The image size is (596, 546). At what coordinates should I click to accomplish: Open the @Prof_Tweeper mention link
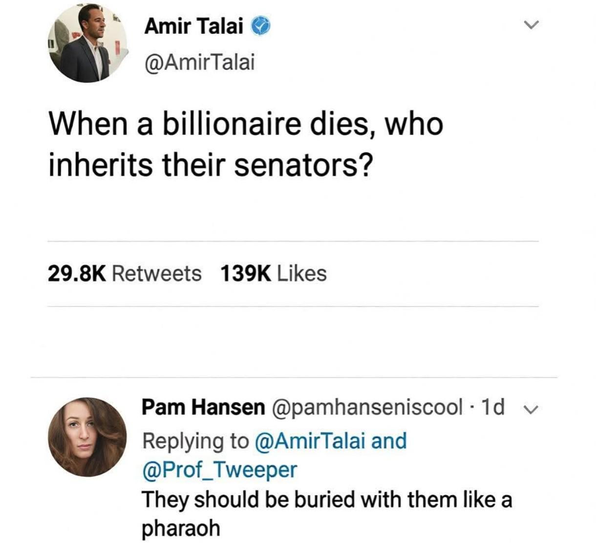pos(219,469)
